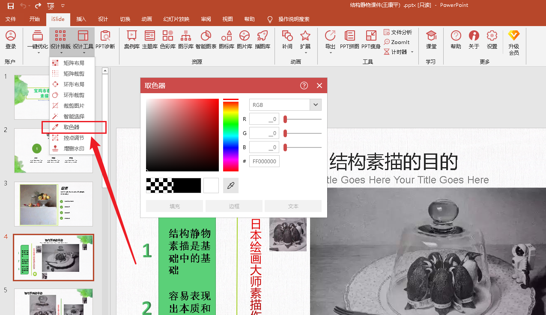
Task: Choose 控点调节 from the dropdown menu
Action: [72, 138]
